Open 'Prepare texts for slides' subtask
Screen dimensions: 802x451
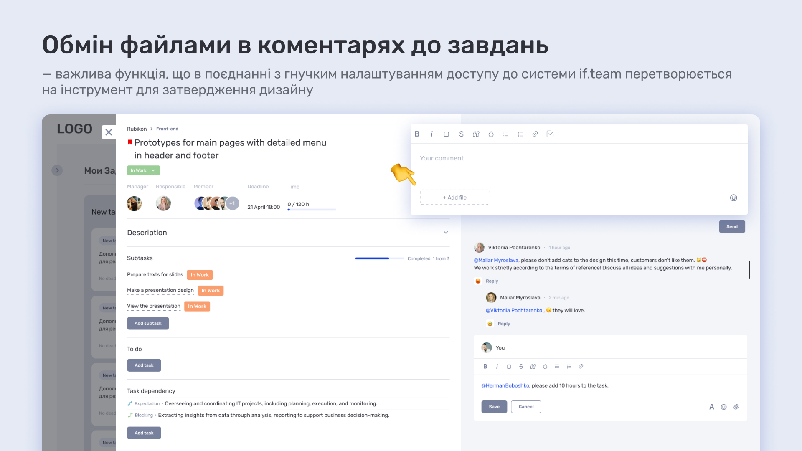coord(155,275)
